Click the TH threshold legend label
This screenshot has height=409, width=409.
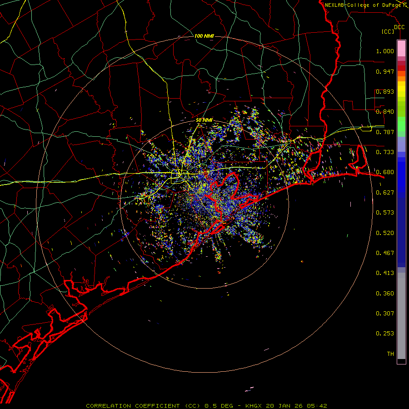pyautogui.click(x=390, y=354)
